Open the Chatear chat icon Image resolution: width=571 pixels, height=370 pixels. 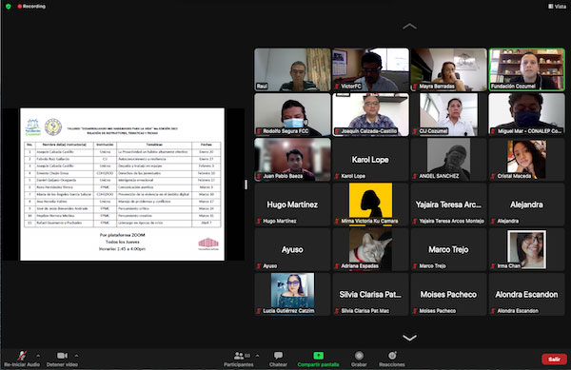click(x=278, y=356)
